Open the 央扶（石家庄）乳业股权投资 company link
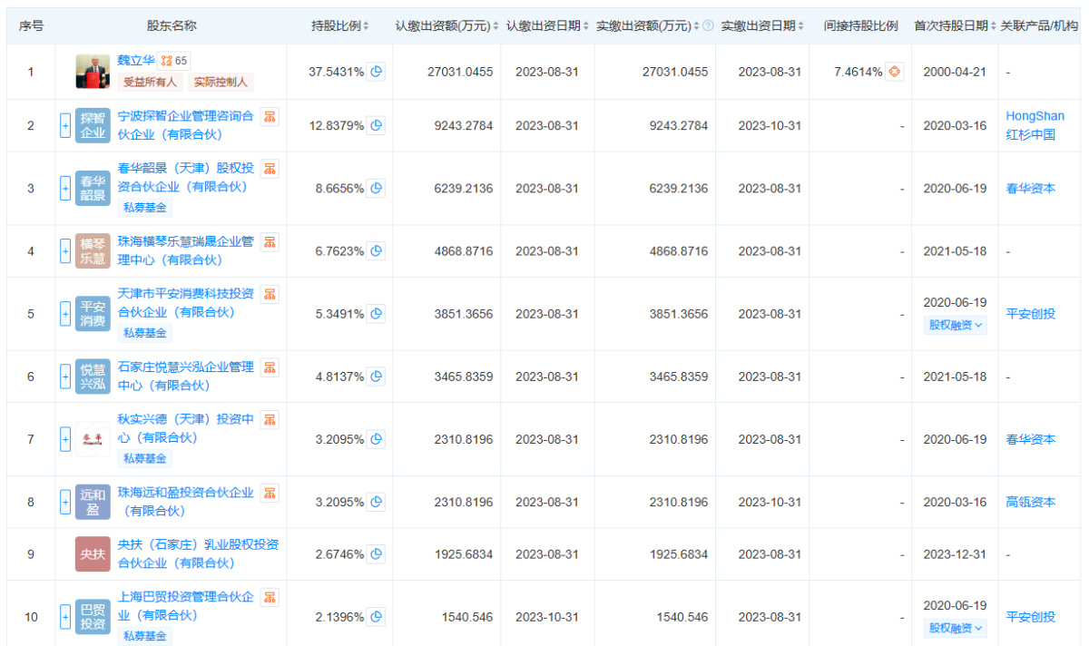 coord(198,554)
